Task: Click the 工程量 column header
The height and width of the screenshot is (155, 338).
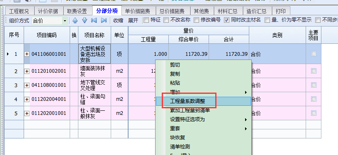Action: click(148, 39)
